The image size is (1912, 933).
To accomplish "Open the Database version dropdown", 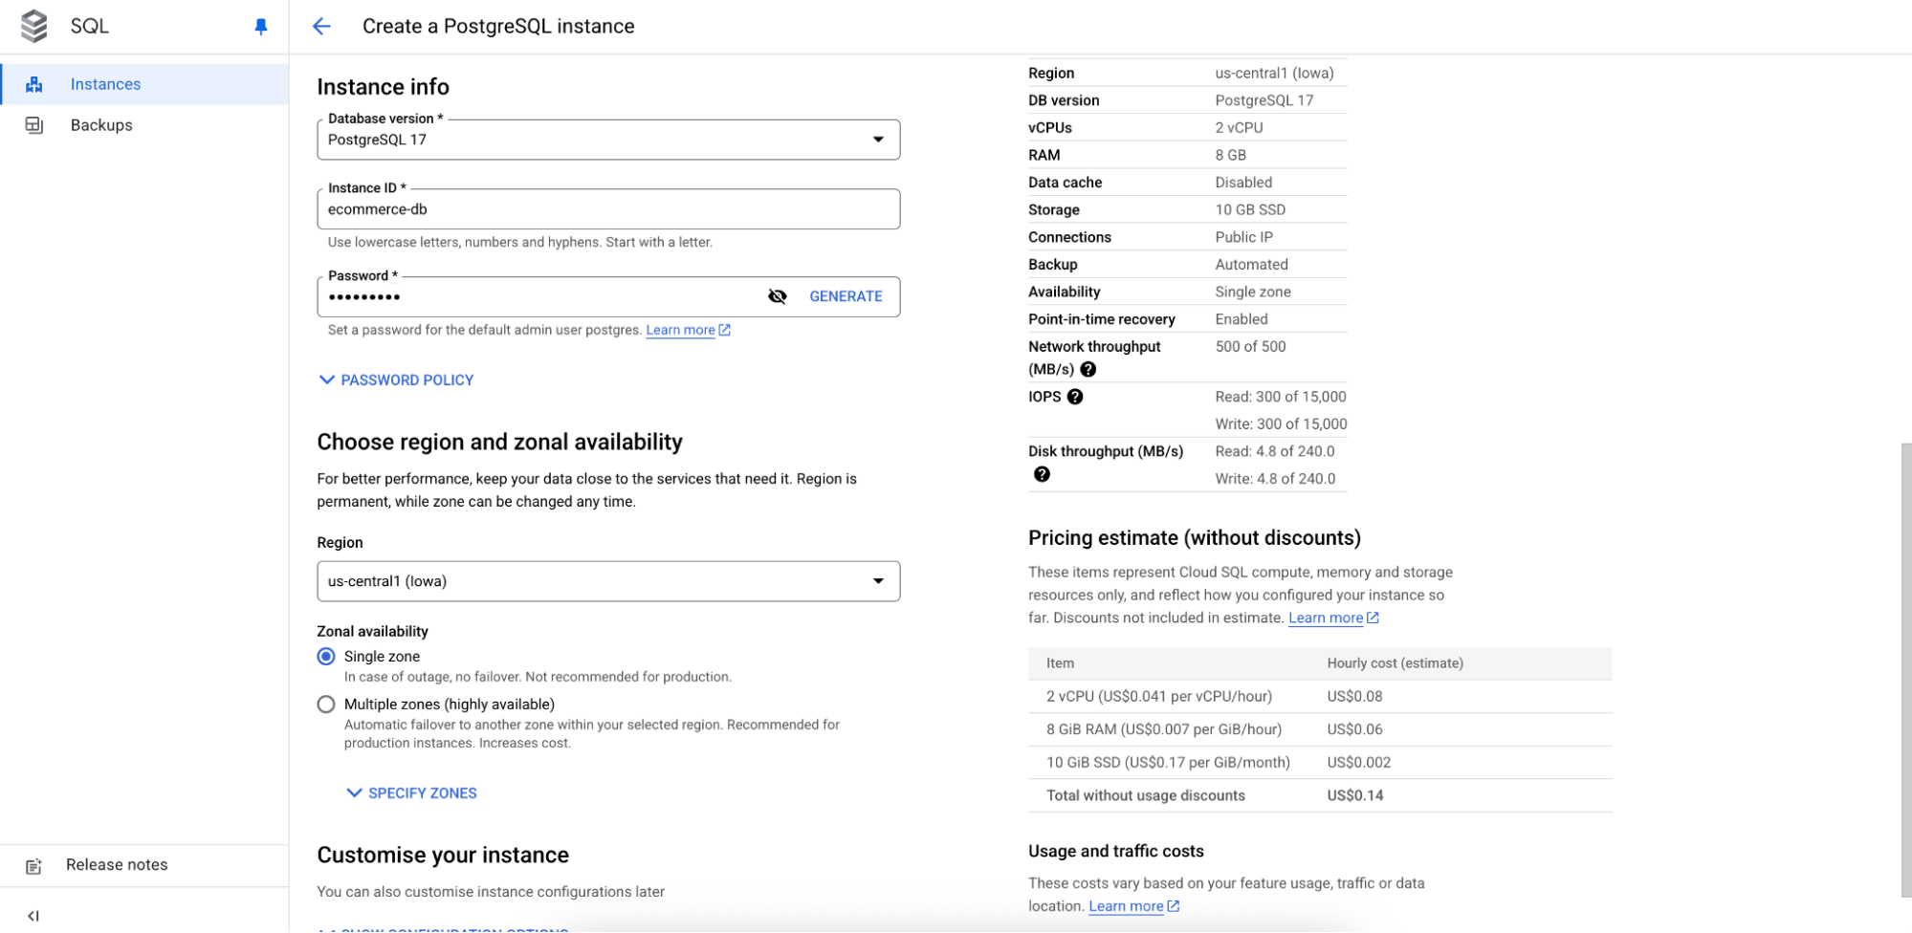I will tap(608, 140).
